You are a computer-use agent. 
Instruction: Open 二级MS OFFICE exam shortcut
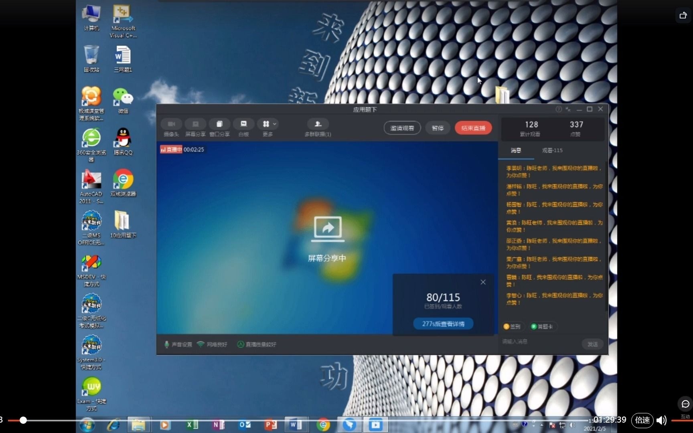(x=91, y=228)
